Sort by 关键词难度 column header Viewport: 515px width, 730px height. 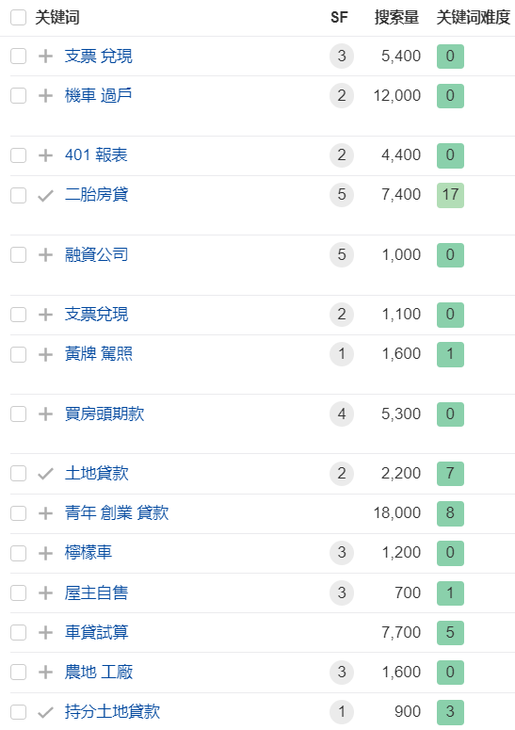(474, 18)
